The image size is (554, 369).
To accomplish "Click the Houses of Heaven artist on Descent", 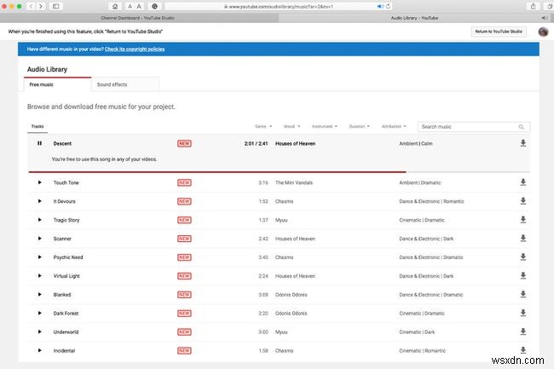I will [x=296, y=144].
